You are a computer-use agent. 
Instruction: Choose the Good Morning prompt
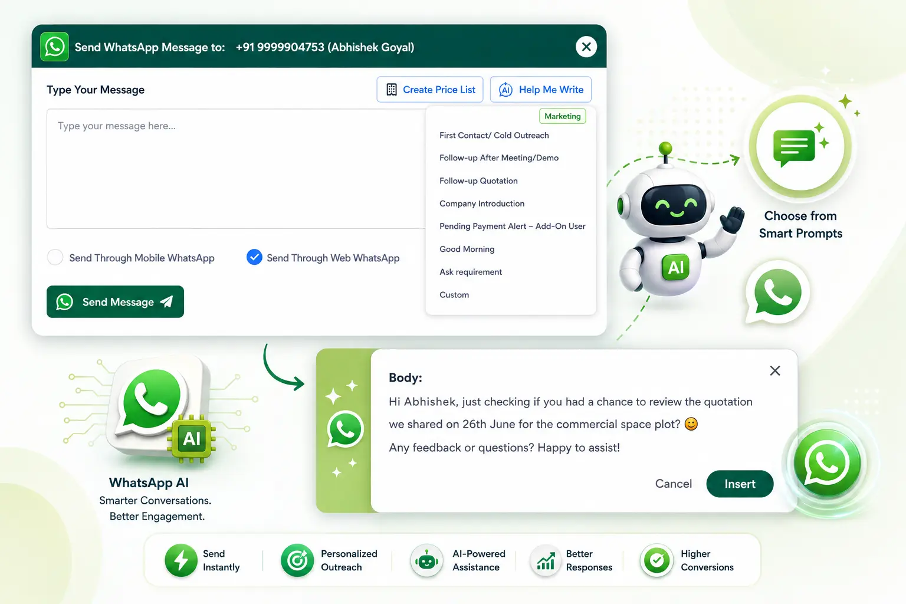point(467,249)
